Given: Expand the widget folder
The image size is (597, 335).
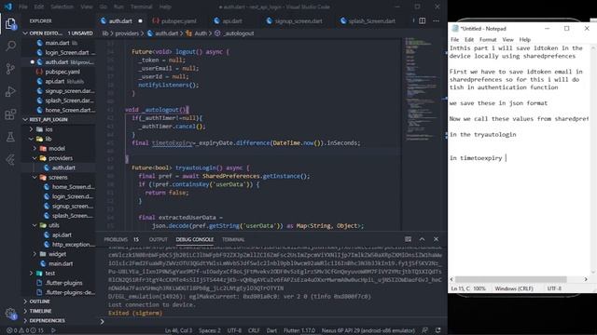Looking at the screenshot, I should pos(57,254).
